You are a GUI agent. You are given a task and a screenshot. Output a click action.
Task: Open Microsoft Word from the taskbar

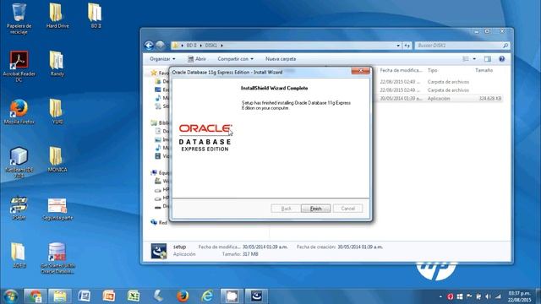click(x=85, y=296)
